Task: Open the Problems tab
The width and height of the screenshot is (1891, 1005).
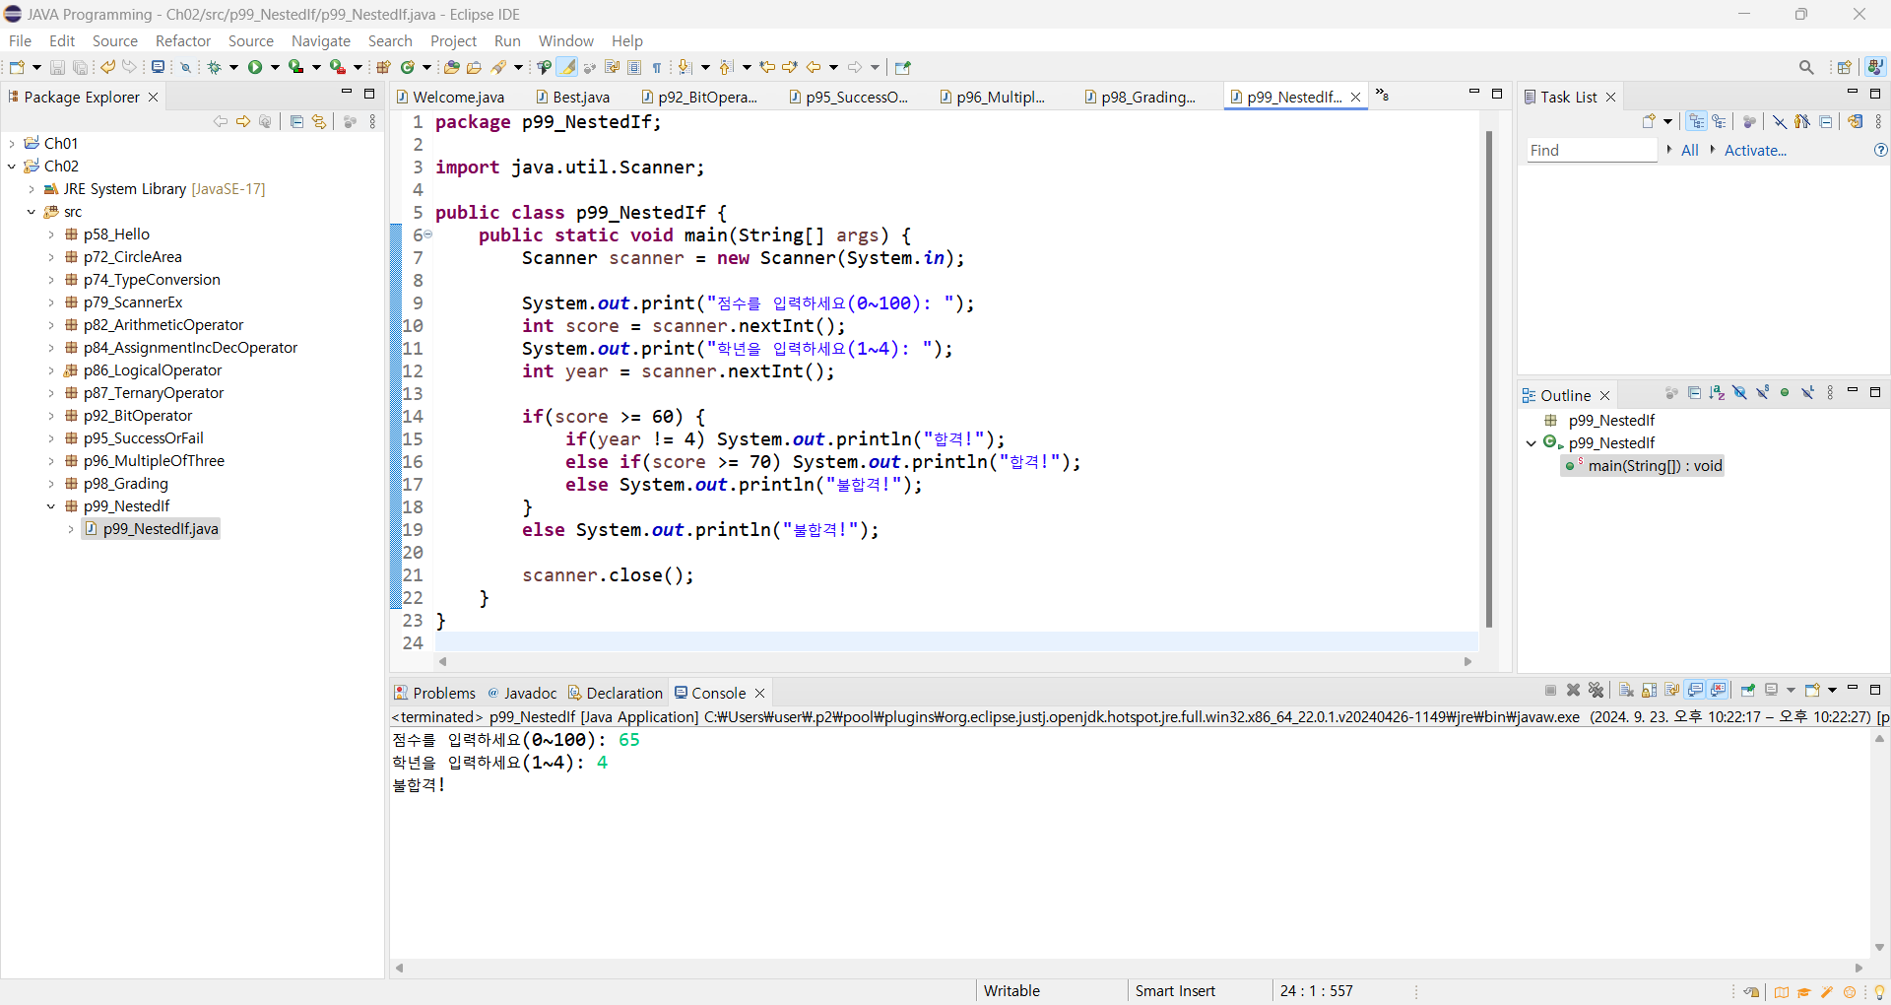Action: click(434, 693)
